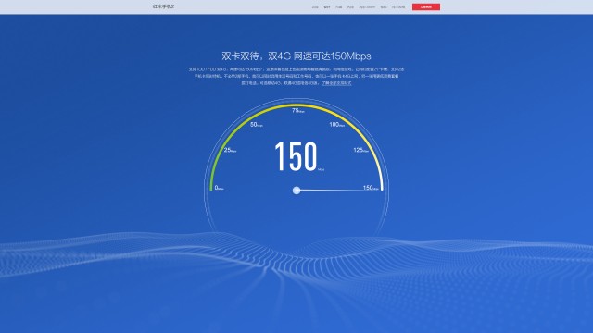Viewport: 593px width, 333px height.
Task: Click the speedometer needle pivot knob
Action: 296,191
